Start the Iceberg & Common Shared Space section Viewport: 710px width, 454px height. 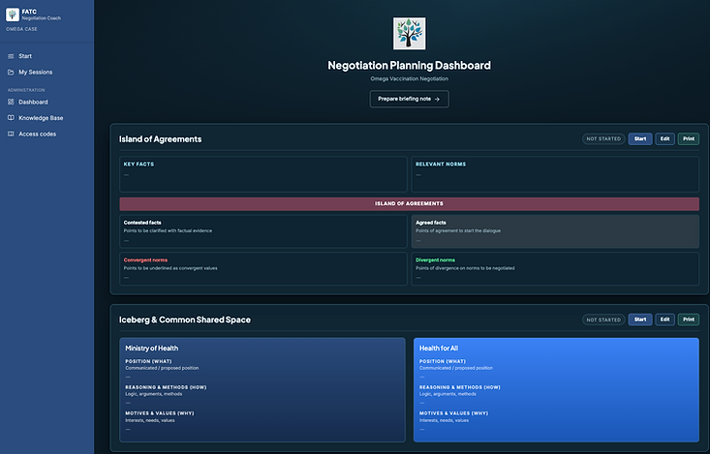640,319
